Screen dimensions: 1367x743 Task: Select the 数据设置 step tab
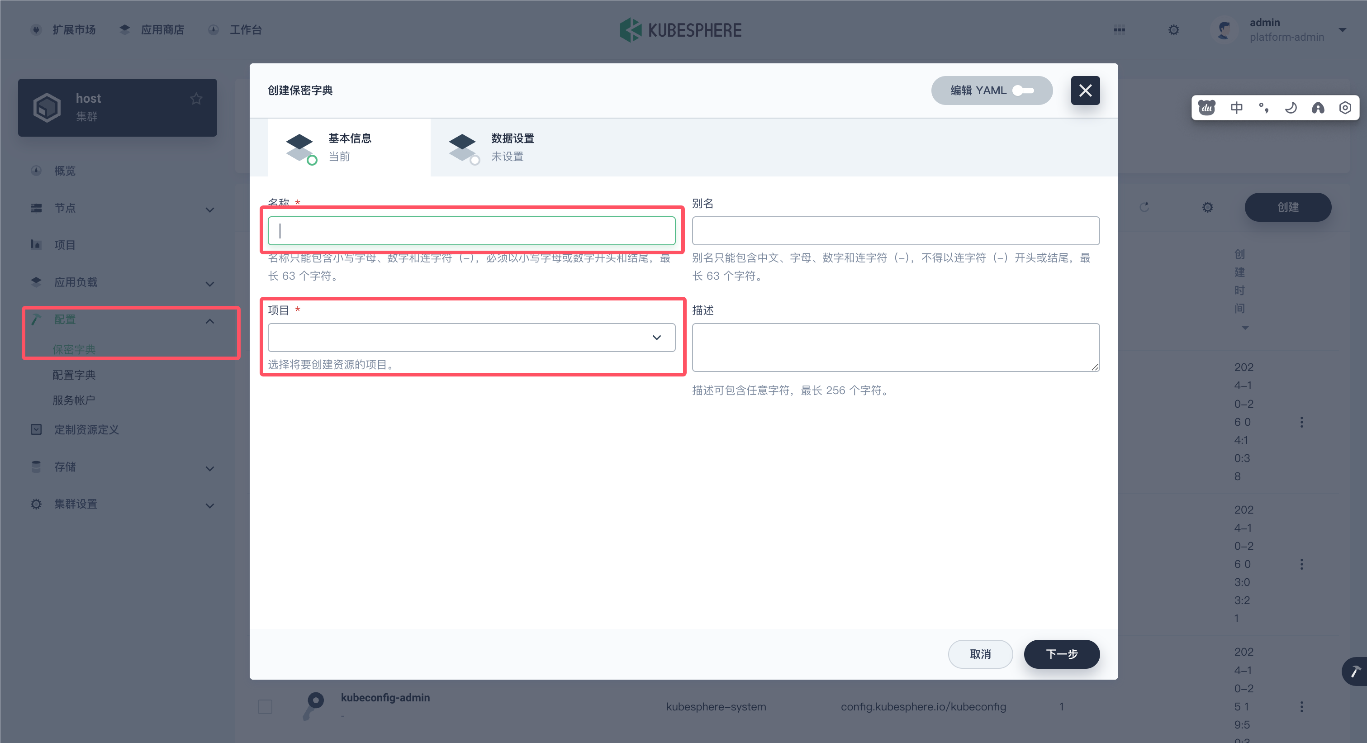pos(512,147)
